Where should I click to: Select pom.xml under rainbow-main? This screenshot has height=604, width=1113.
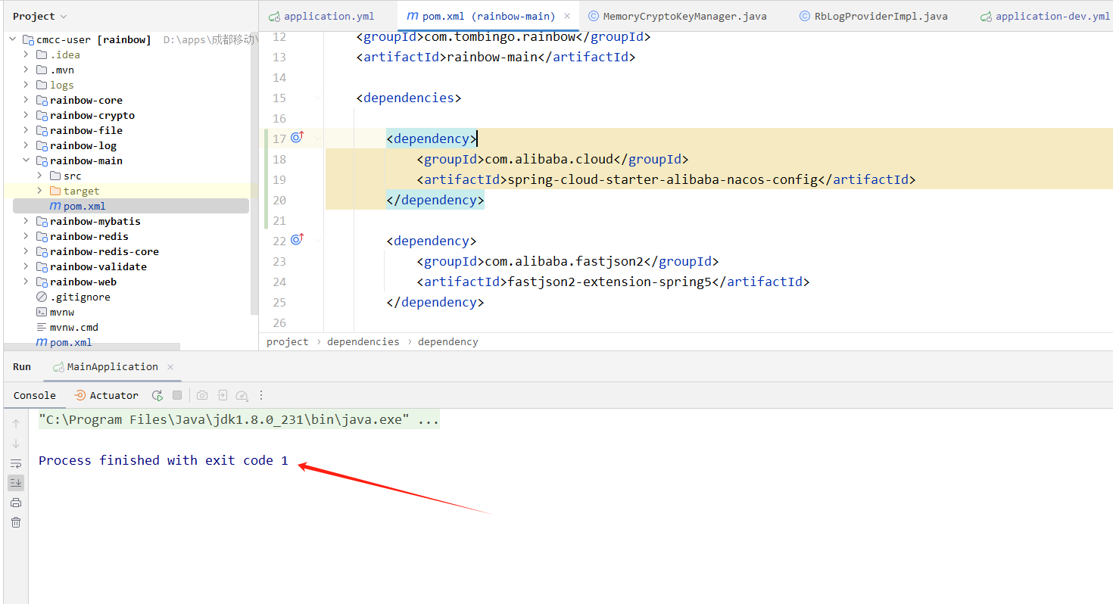(x=131, y=206)
